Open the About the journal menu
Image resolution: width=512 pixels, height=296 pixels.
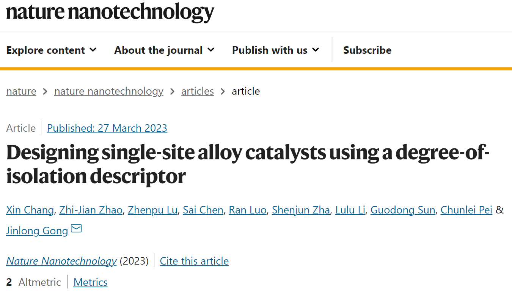point(165,50)
